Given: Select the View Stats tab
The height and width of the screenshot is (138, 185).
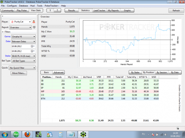Looking at the screenshot, I should tap(36, 10).
